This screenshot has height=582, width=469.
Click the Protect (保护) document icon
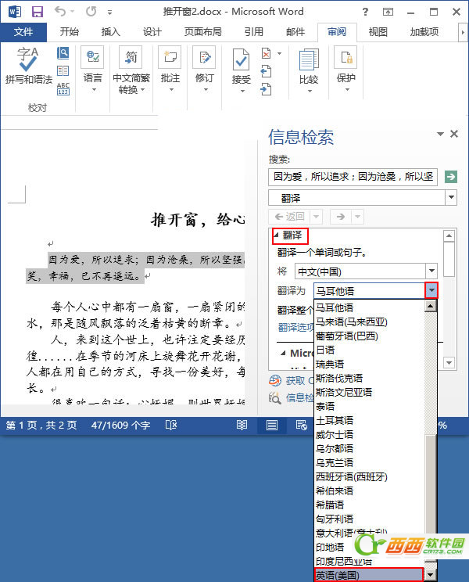coord(346,58)
